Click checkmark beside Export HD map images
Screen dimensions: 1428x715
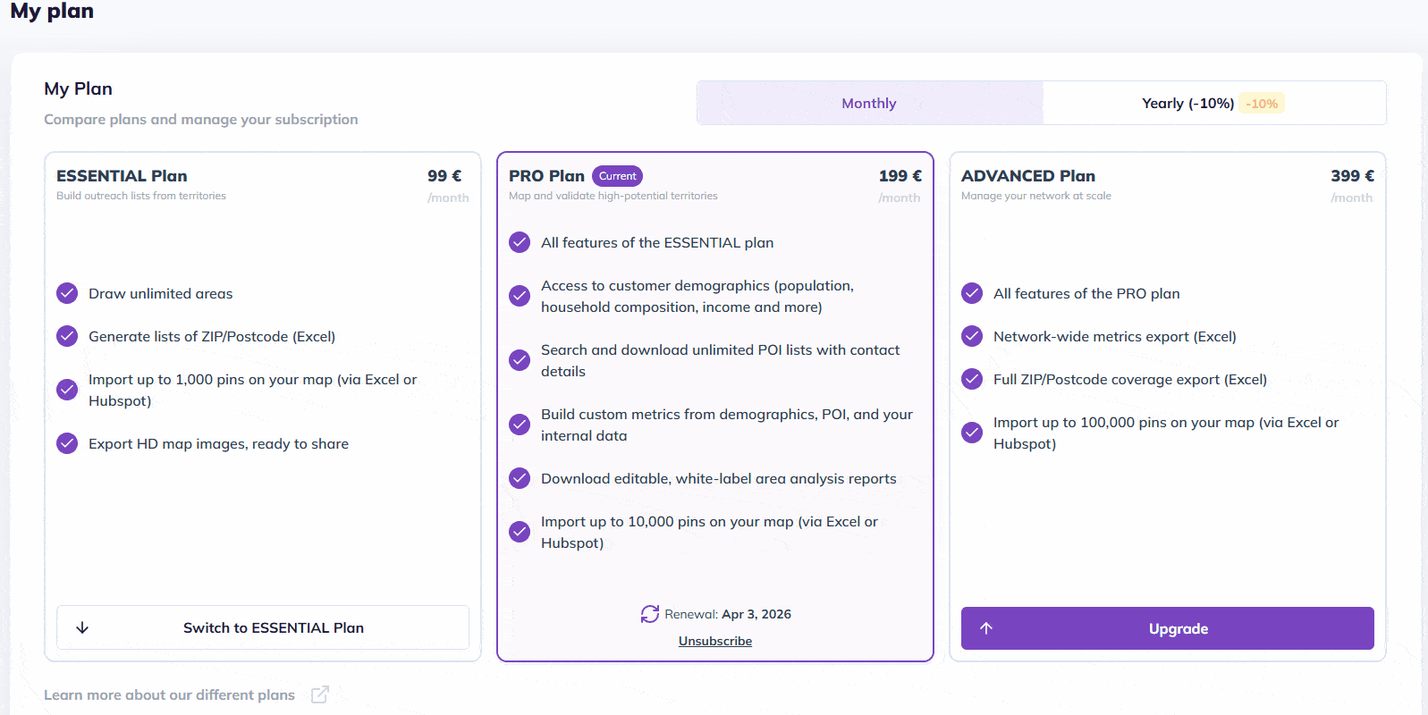click(x=67, y=443)
